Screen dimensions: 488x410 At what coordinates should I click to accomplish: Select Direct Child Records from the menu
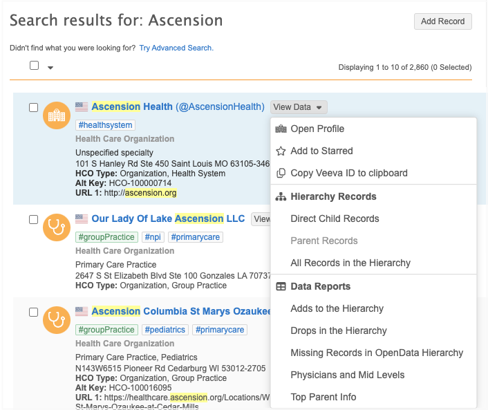[x=335, y=218]
